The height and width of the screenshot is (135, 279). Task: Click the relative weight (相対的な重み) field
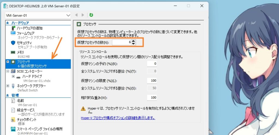pos(152,98)
